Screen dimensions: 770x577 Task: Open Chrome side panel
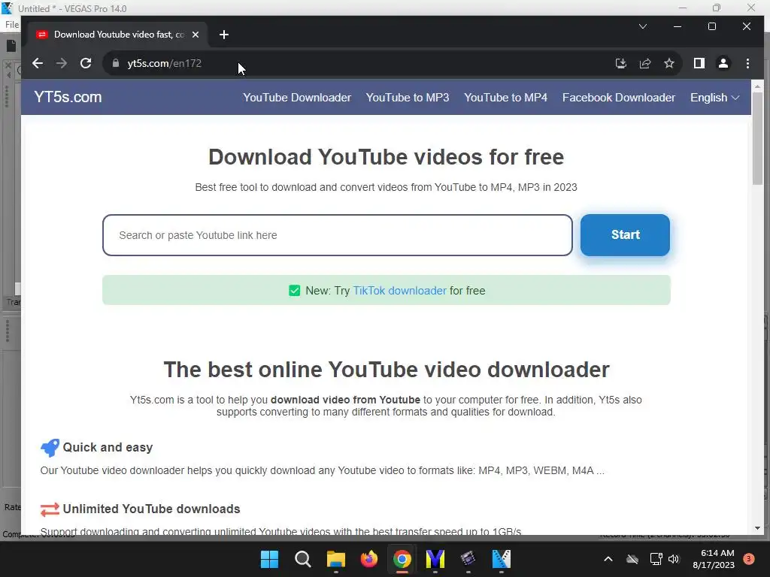(699, 63)
